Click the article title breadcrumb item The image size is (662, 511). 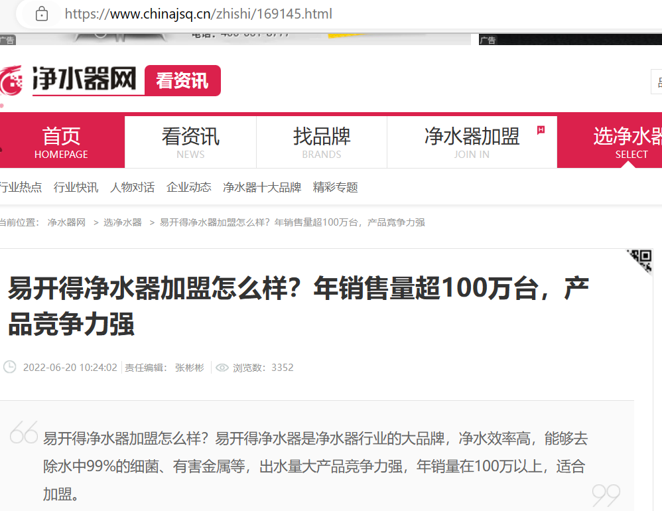coord(292,222)
